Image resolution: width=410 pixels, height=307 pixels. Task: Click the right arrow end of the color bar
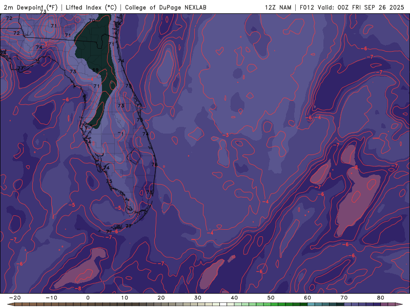[x=400, y=304]
